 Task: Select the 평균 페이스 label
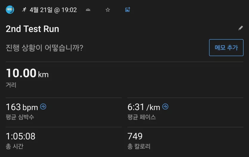tap(141, 117)
